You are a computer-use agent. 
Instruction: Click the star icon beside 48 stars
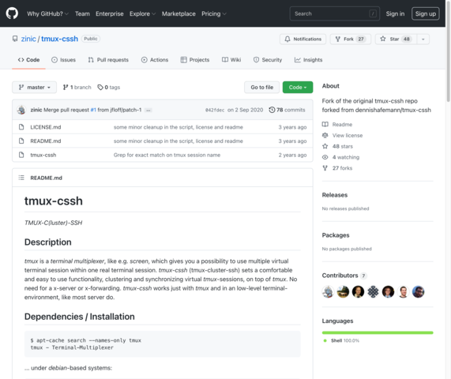pyautogui.click(x=325, y=146)
